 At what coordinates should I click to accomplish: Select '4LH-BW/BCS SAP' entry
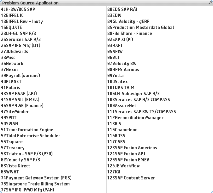[x=53, y=9]
